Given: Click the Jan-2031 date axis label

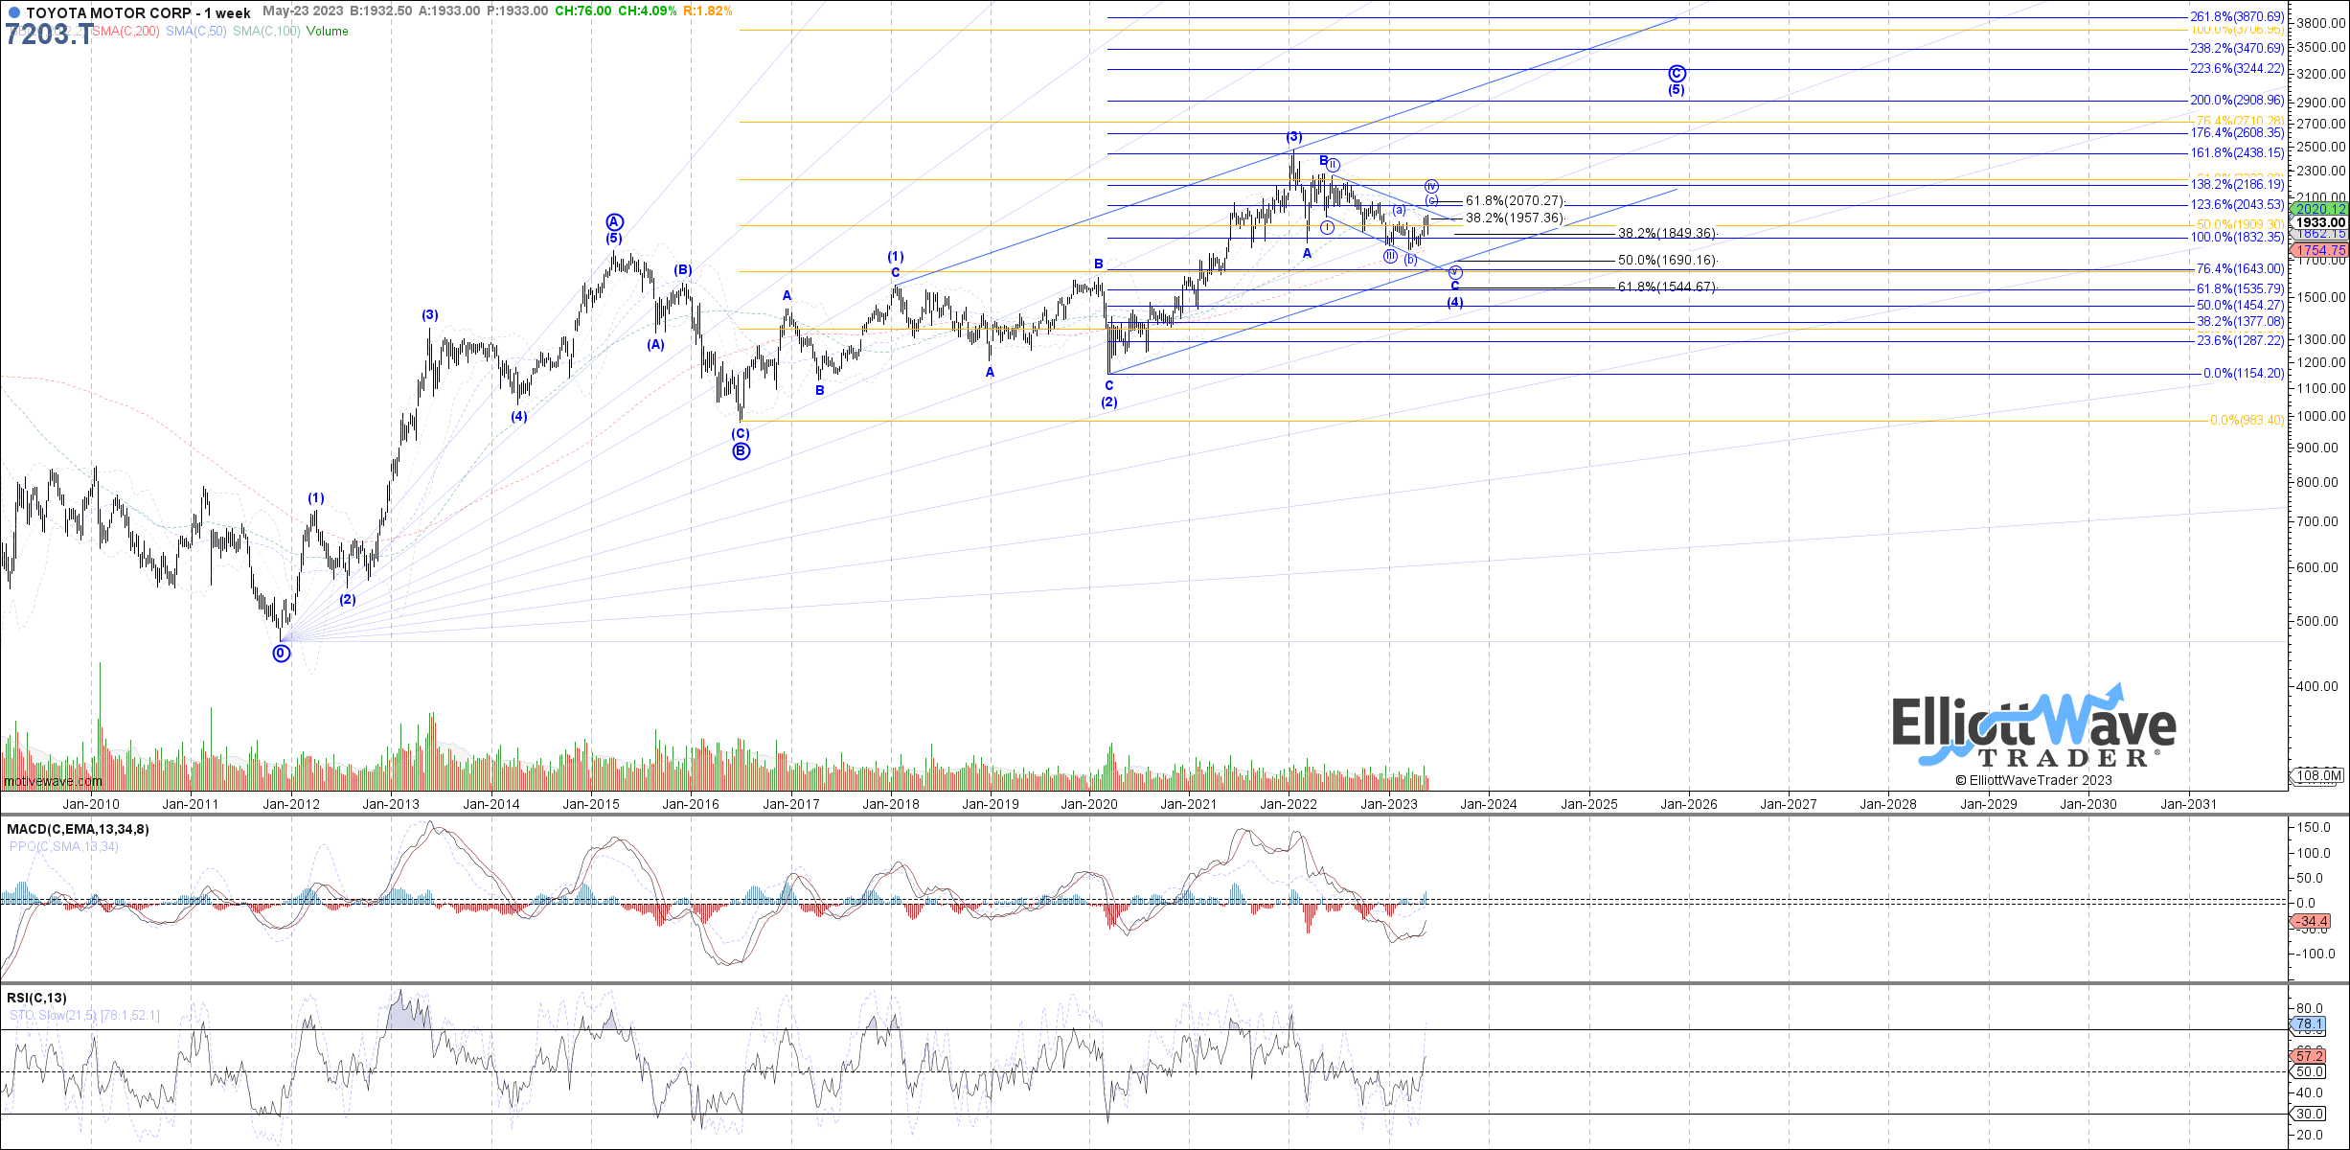Looking at the screenshot, I should 2188,805.
